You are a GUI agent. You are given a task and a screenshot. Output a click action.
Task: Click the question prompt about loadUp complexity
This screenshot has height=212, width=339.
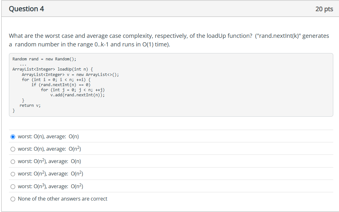click(128, 36)
